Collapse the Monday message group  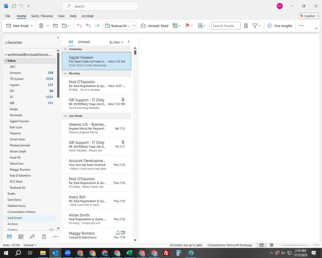click(65, 73)
